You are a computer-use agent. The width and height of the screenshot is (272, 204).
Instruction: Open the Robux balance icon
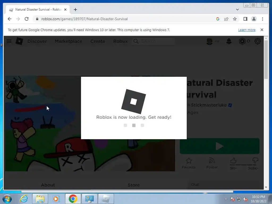click(x=242, y=41)
